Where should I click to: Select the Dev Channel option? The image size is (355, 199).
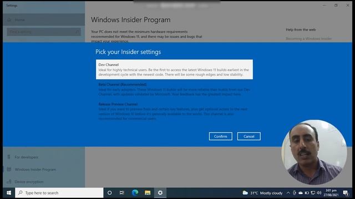click(x=174, y=69)
